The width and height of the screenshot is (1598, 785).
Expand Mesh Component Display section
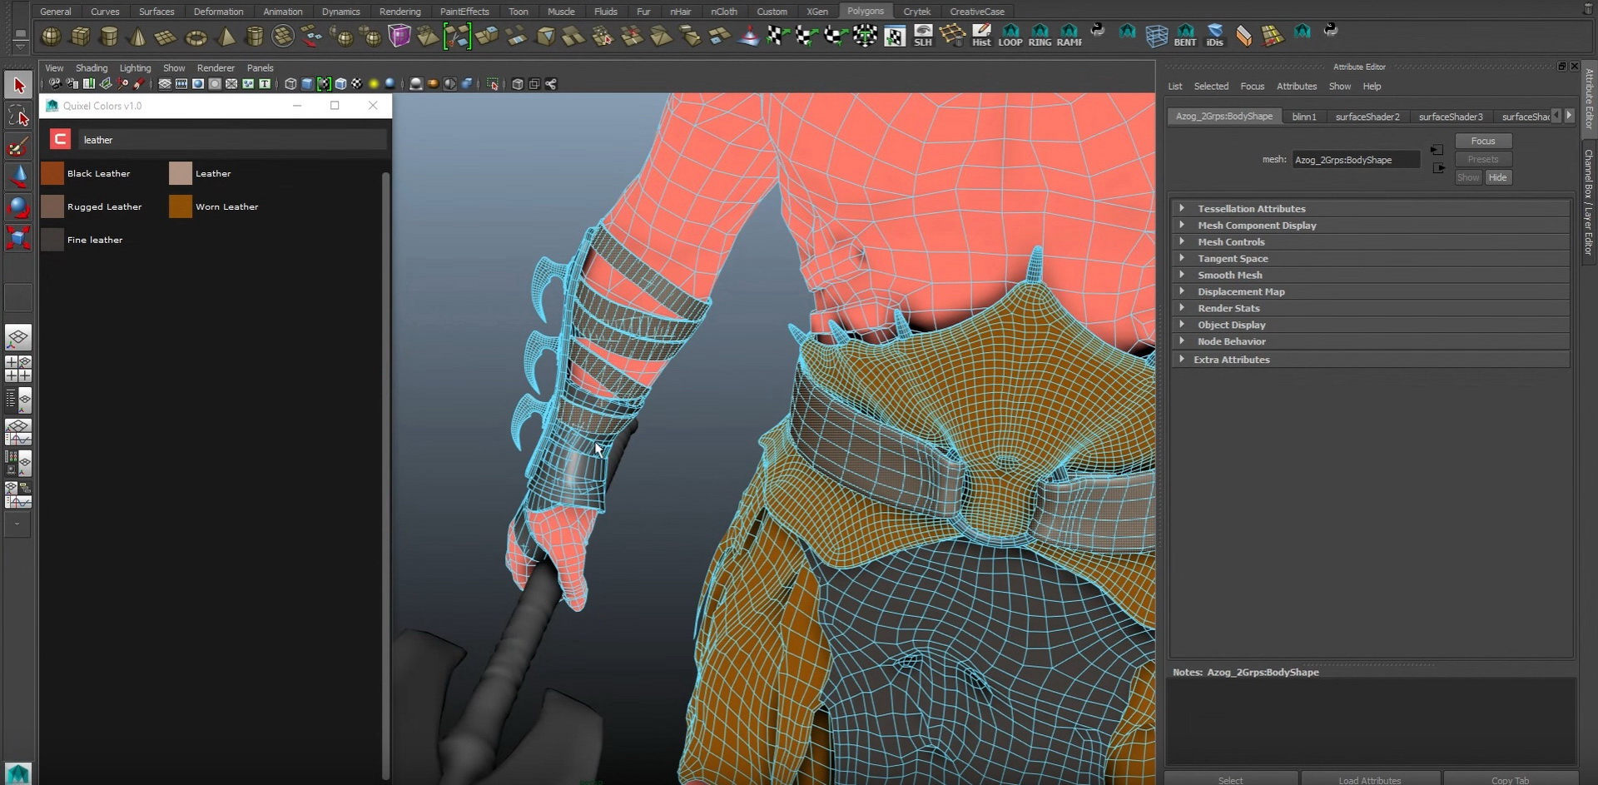1370,225
